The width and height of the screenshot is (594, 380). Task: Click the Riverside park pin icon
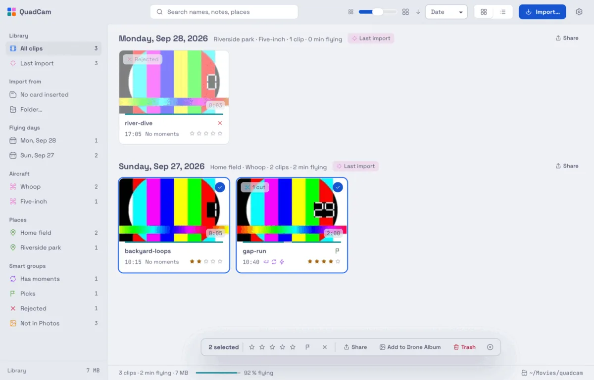coord(13,248)
